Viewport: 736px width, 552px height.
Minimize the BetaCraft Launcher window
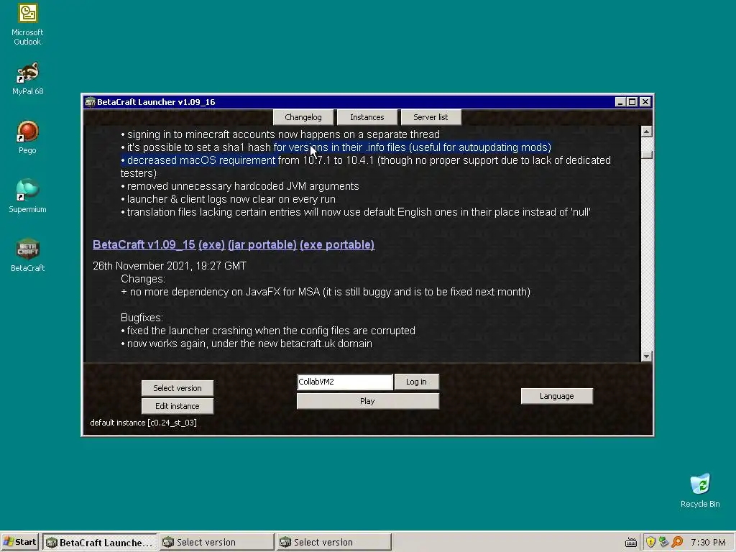coord(620,102)
